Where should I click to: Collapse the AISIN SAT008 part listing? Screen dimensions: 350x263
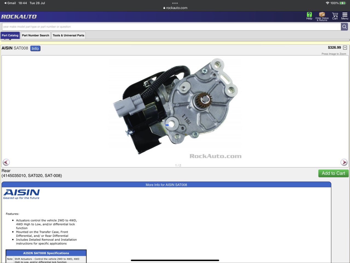coord(345,48)
